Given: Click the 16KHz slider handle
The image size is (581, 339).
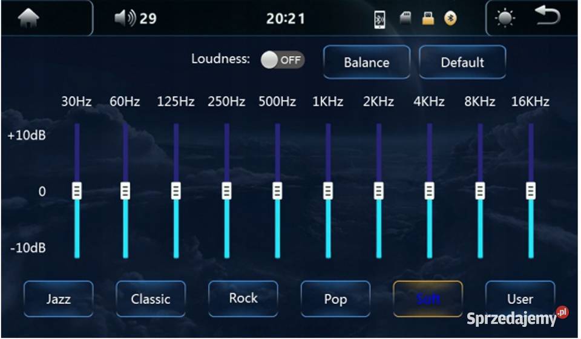Looking at the screenshot, I should (x=531, y=191).
